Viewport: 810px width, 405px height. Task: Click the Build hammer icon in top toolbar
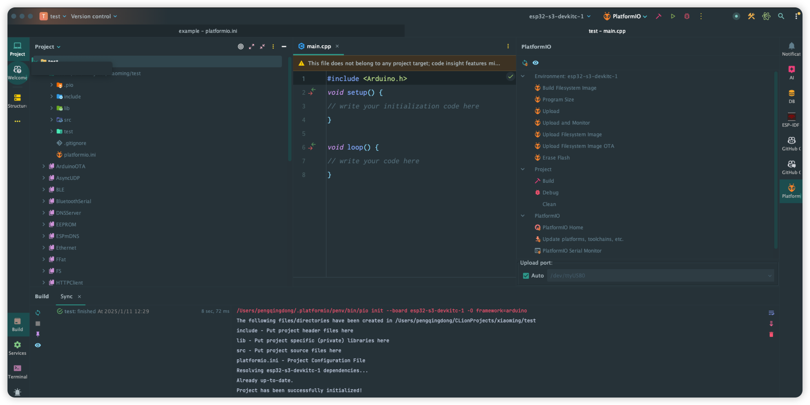click(x=659, y=16)
